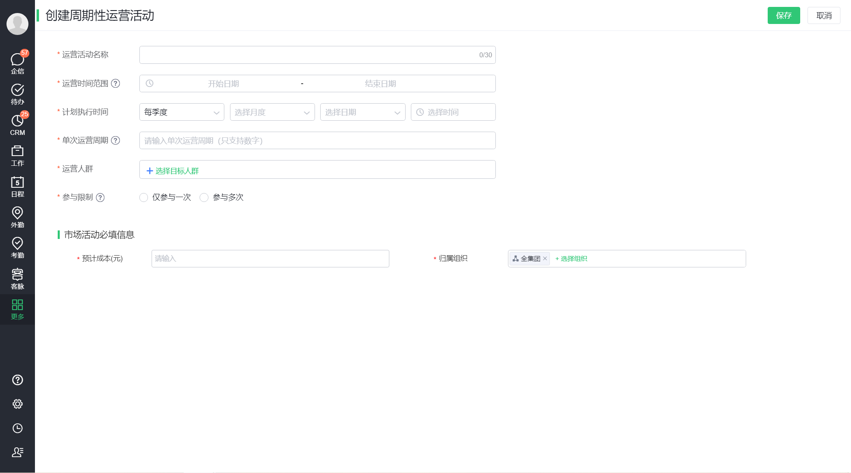The image size is (851, 473).
Task: Click the clock icon in date range field
Action: (x=150, y=83)
